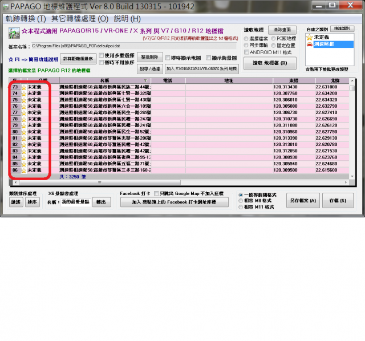Image resolution: width=365 pixels, height=341 pixels.
Task: Click the 維護 button under 類別排序處理
Action: [x=16, y=202]
